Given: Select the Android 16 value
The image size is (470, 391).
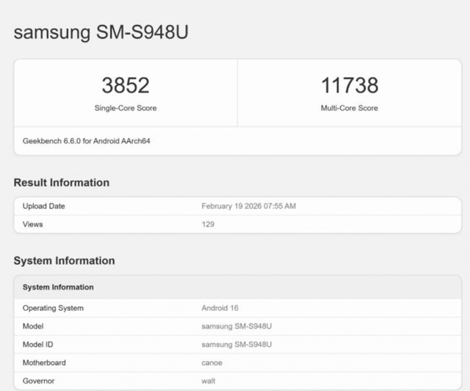Looking at the screenshot, I should pyautogui.click(x=220, y=308).
